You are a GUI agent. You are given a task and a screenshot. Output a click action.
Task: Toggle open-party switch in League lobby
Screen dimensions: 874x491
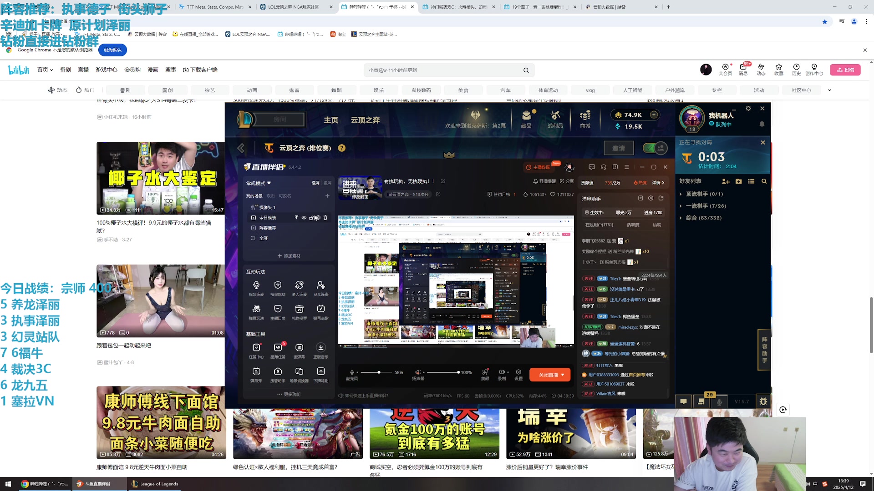655,148
